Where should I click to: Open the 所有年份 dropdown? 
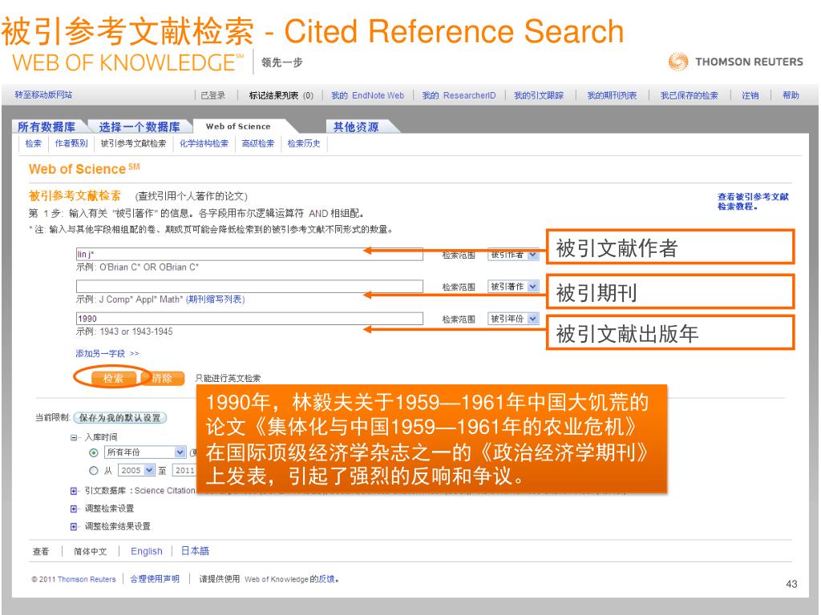pyautogui.click(x=145, y=452)
